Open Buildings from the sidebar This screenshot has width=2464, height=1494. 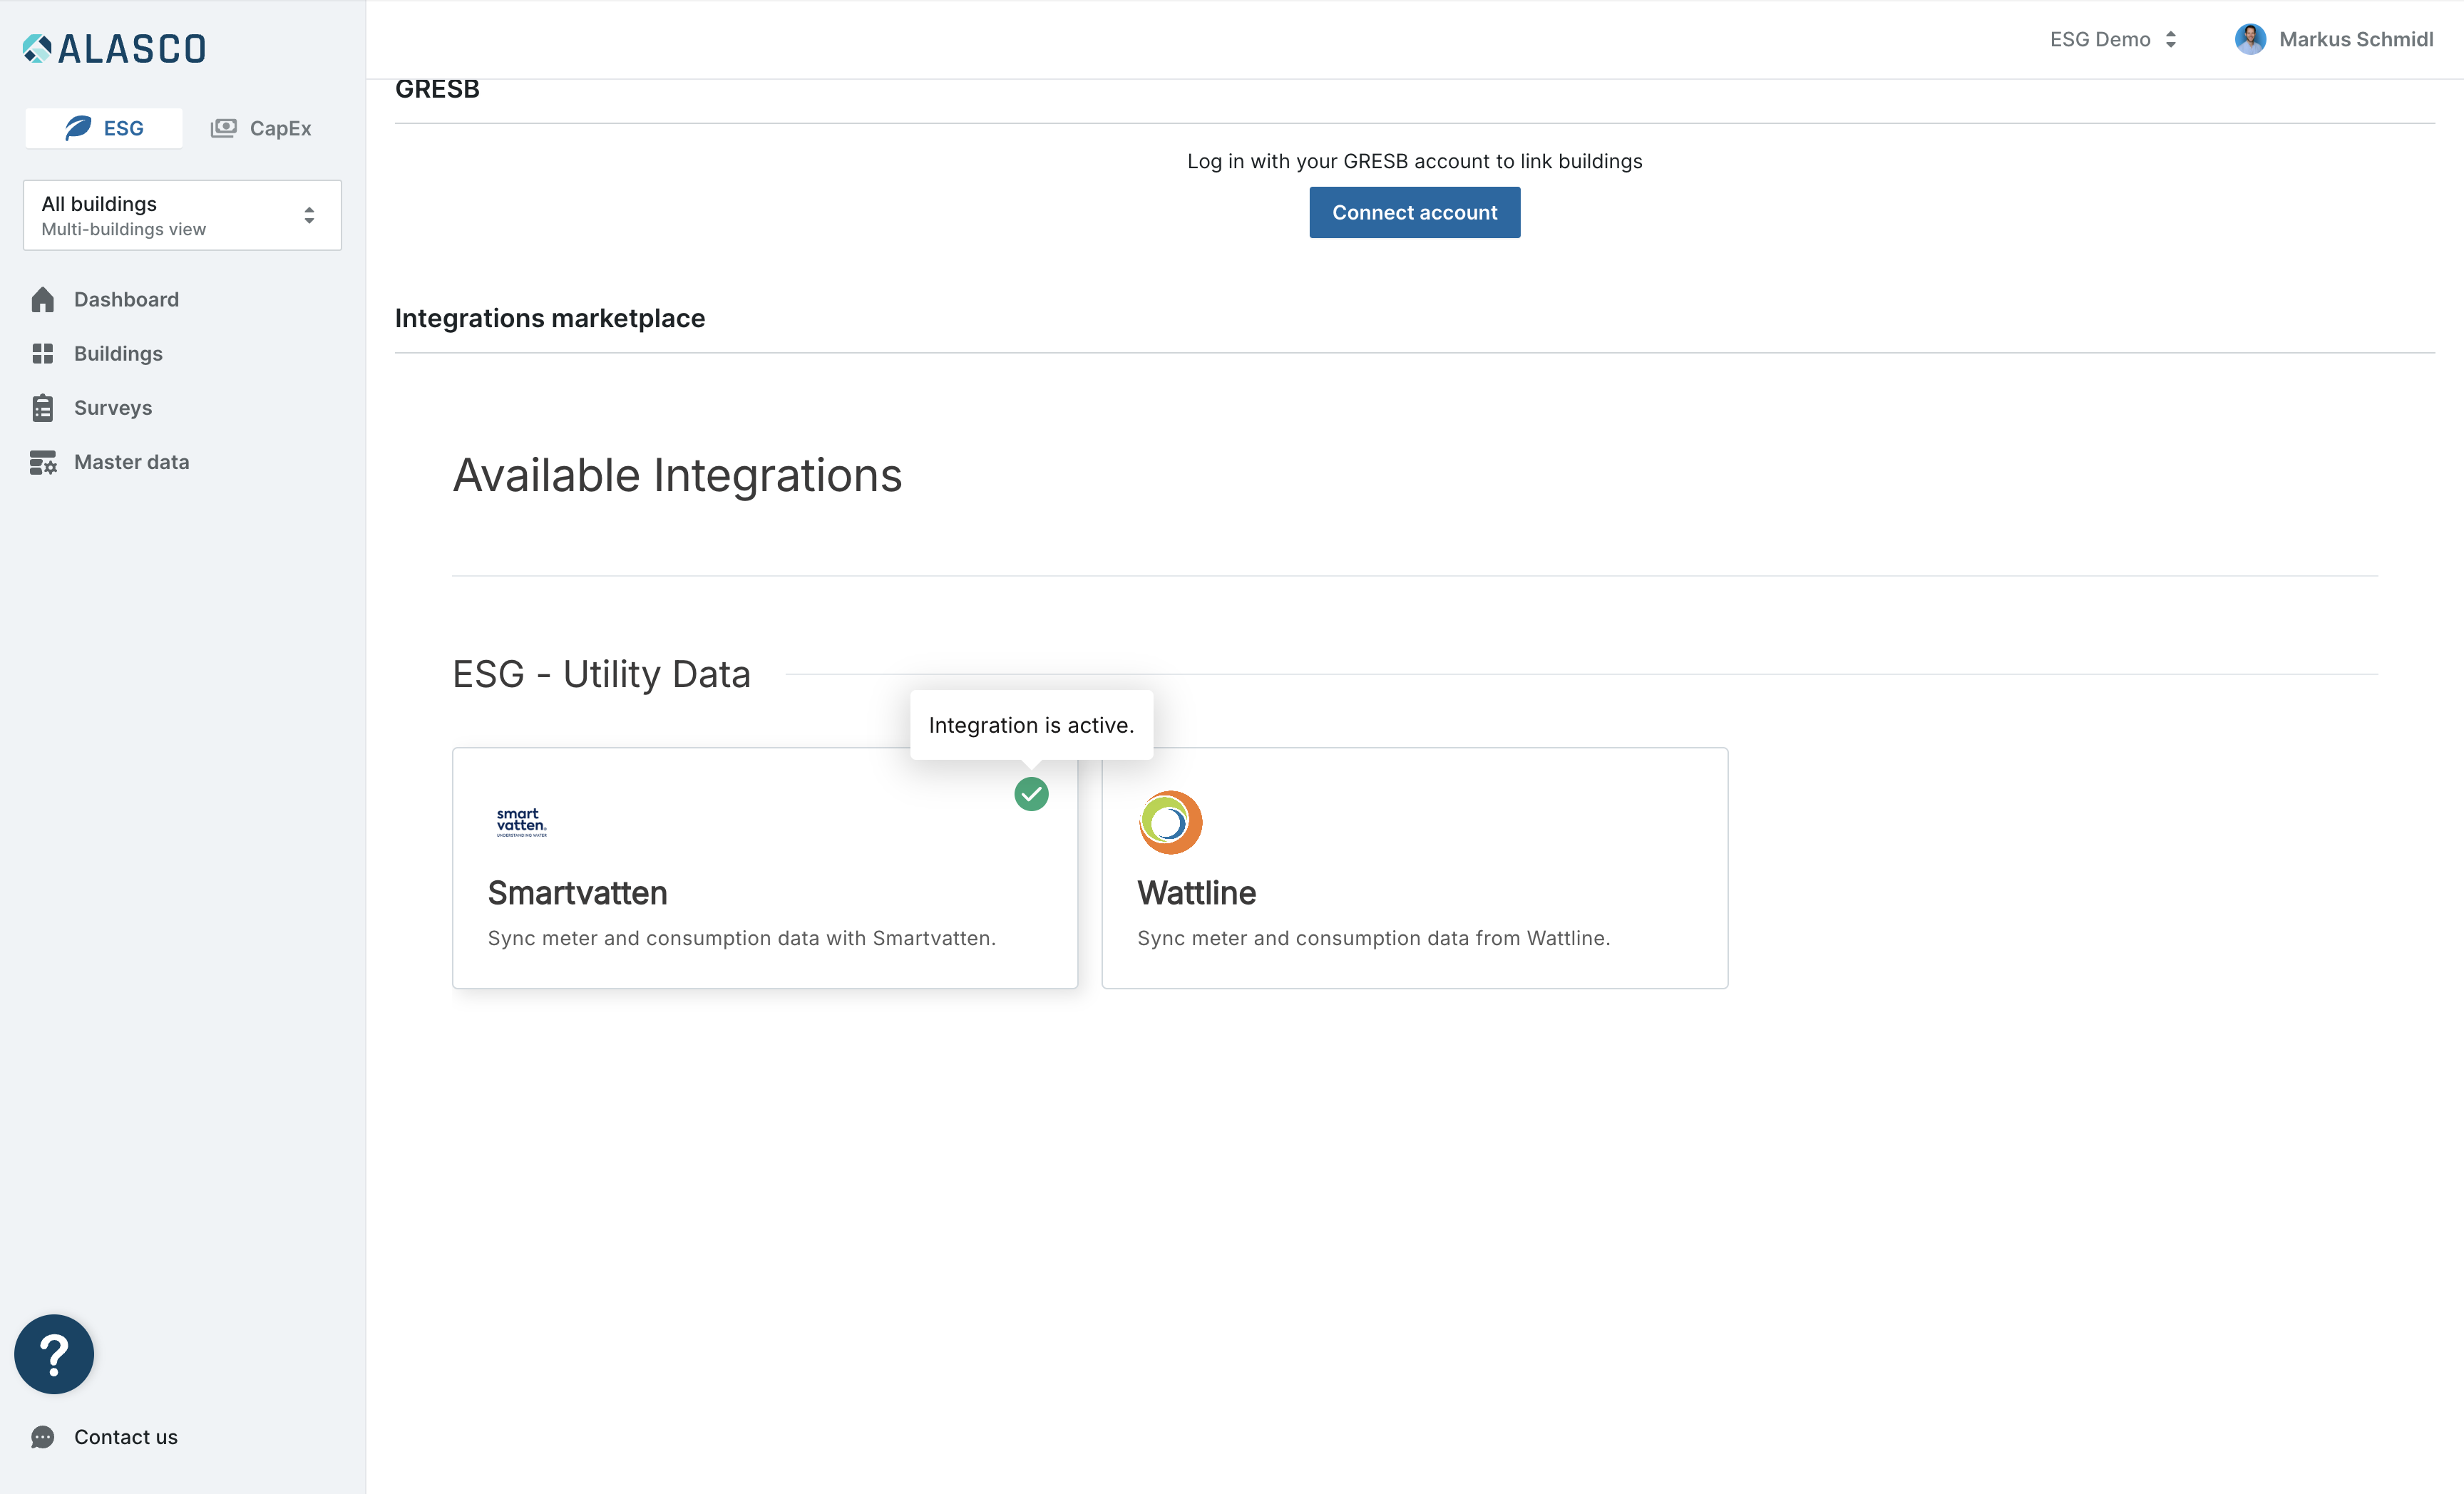click(x=118, y=353)
